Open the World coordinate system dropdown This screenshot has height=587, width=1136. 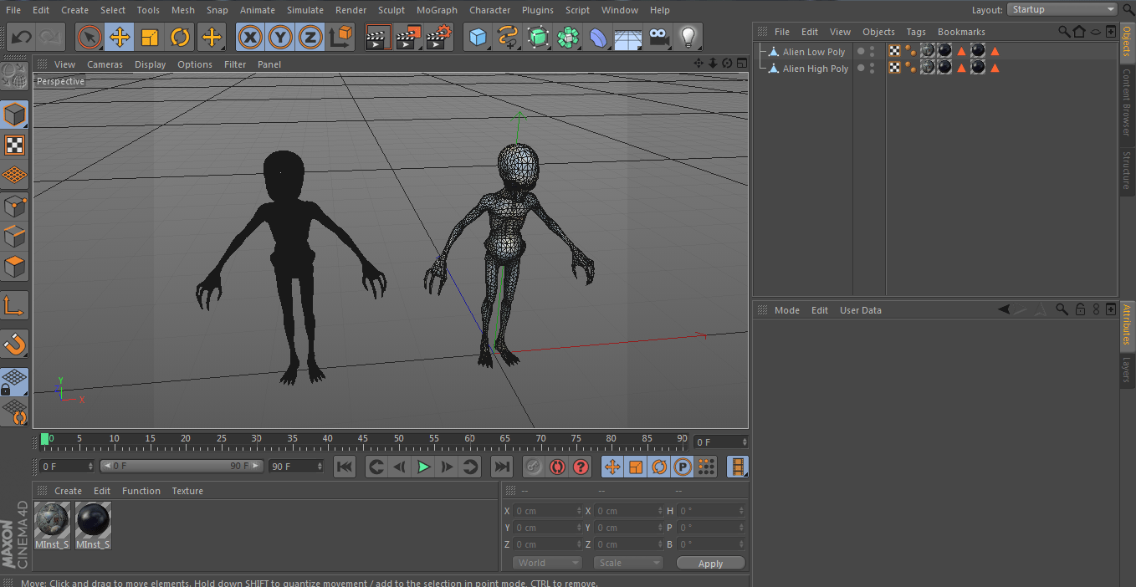pos(546,563)
